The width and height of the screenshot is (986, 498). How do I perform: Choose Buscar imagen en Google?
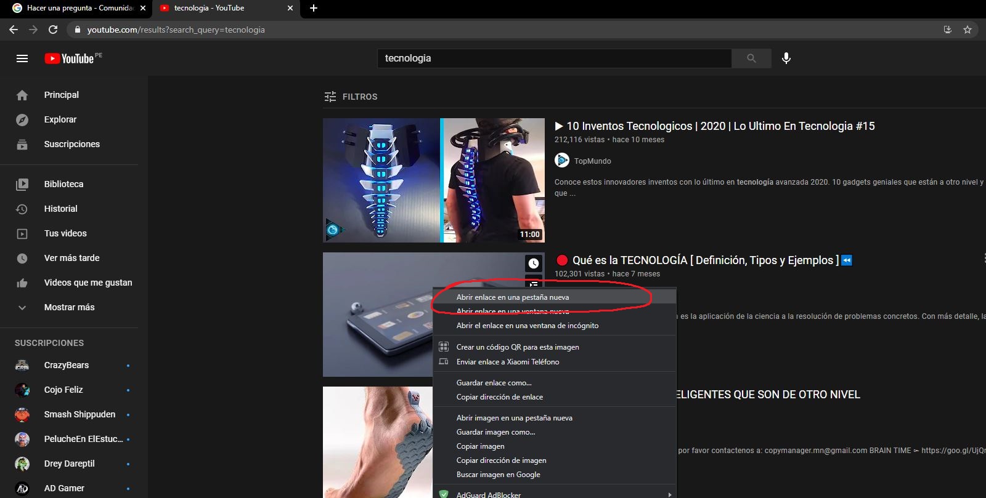[x=555, y=475]
